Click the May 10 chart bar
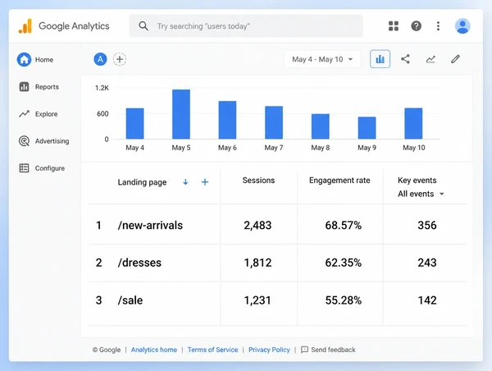This screenshot has width=492, height=371. point(413,123)
